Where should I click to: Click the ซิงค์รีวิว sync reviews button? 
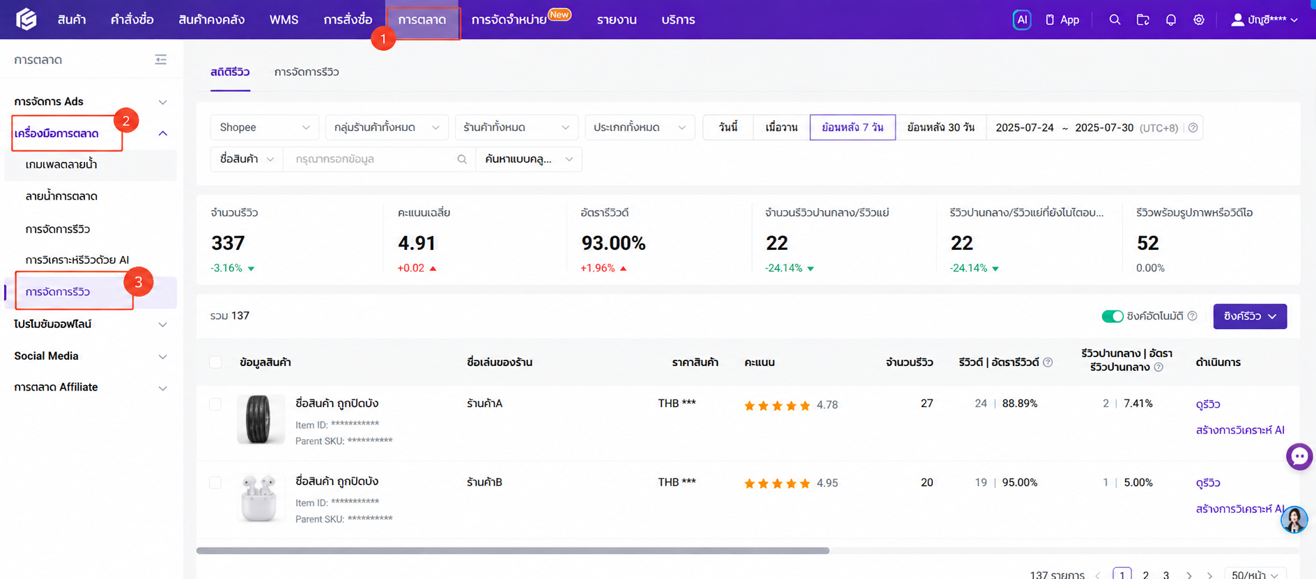1250,316
